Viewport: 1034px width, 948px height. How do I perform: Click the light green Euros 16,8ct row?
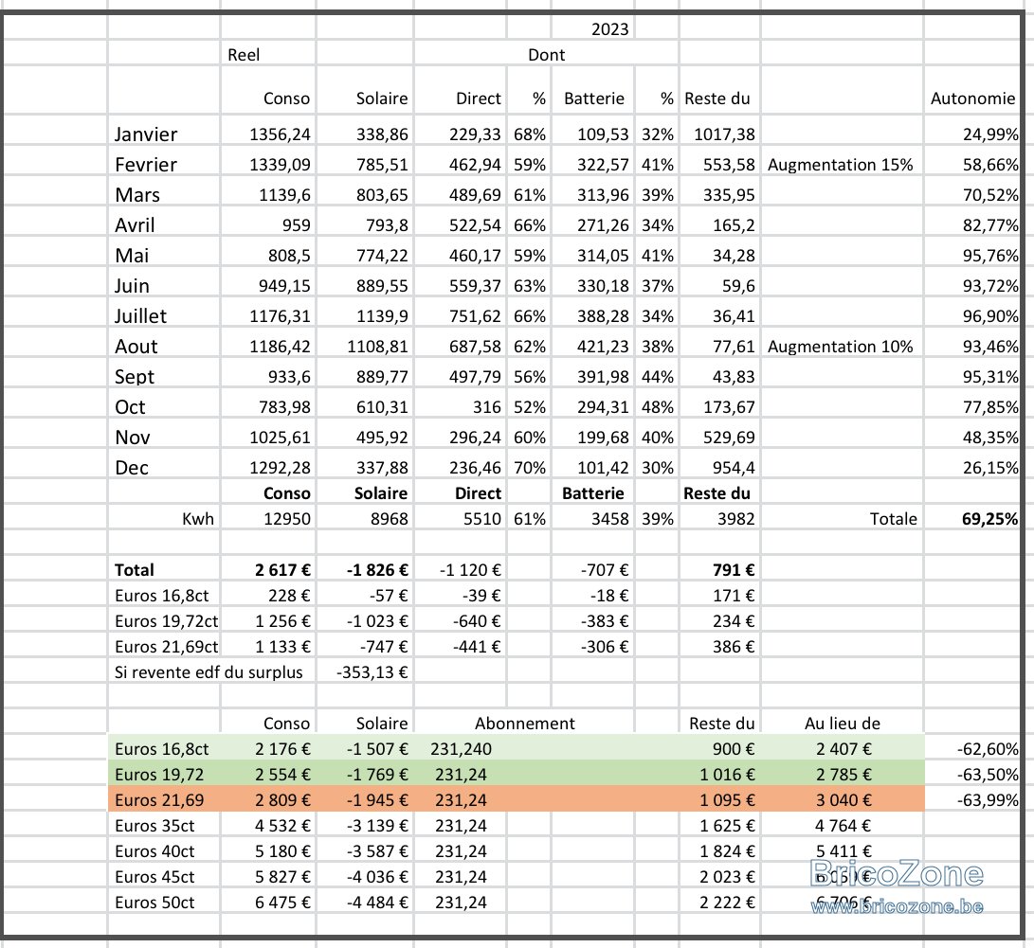pyautogui.click(x=516, y=748)
